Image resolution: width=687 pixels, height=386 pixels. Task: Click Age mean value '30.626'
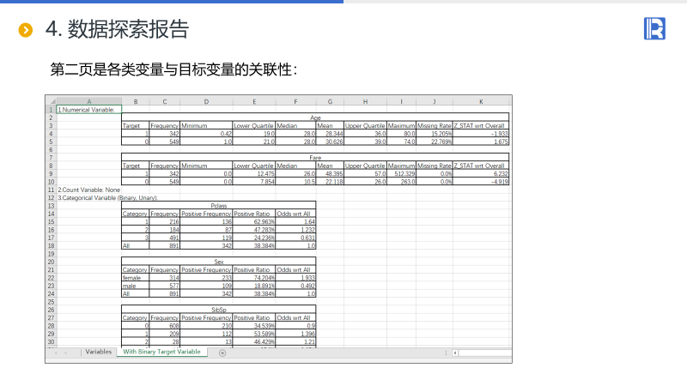point(330,142)
